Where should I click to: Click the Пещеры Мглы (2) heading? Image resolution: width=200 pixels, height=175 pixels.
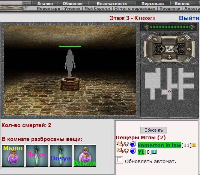click(141, 137)
